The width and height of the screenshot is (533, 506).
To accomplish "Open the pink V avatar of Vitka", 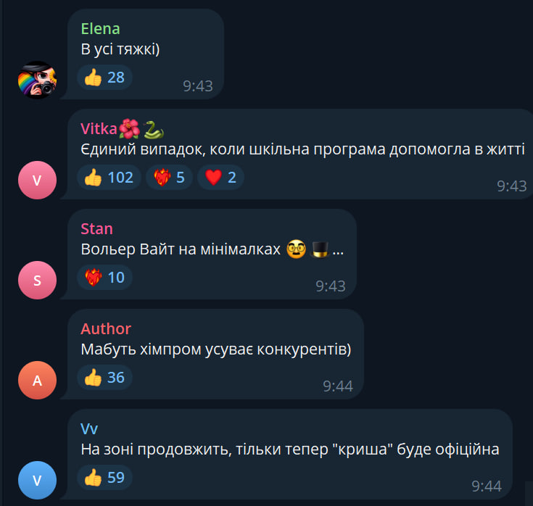I will tap(37, 180).
